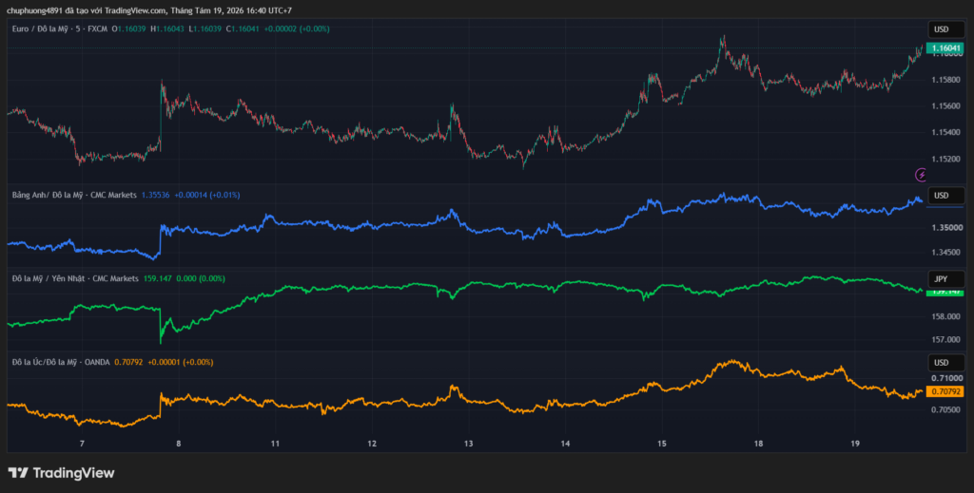The width and height of the screenshot is (974, 493).
Task: Click the +0.00001 (+0.00%) change text
Action: coord(180,362)
